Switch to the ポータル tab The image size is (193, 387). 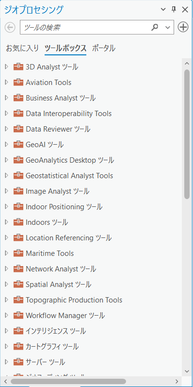(103, 48)
